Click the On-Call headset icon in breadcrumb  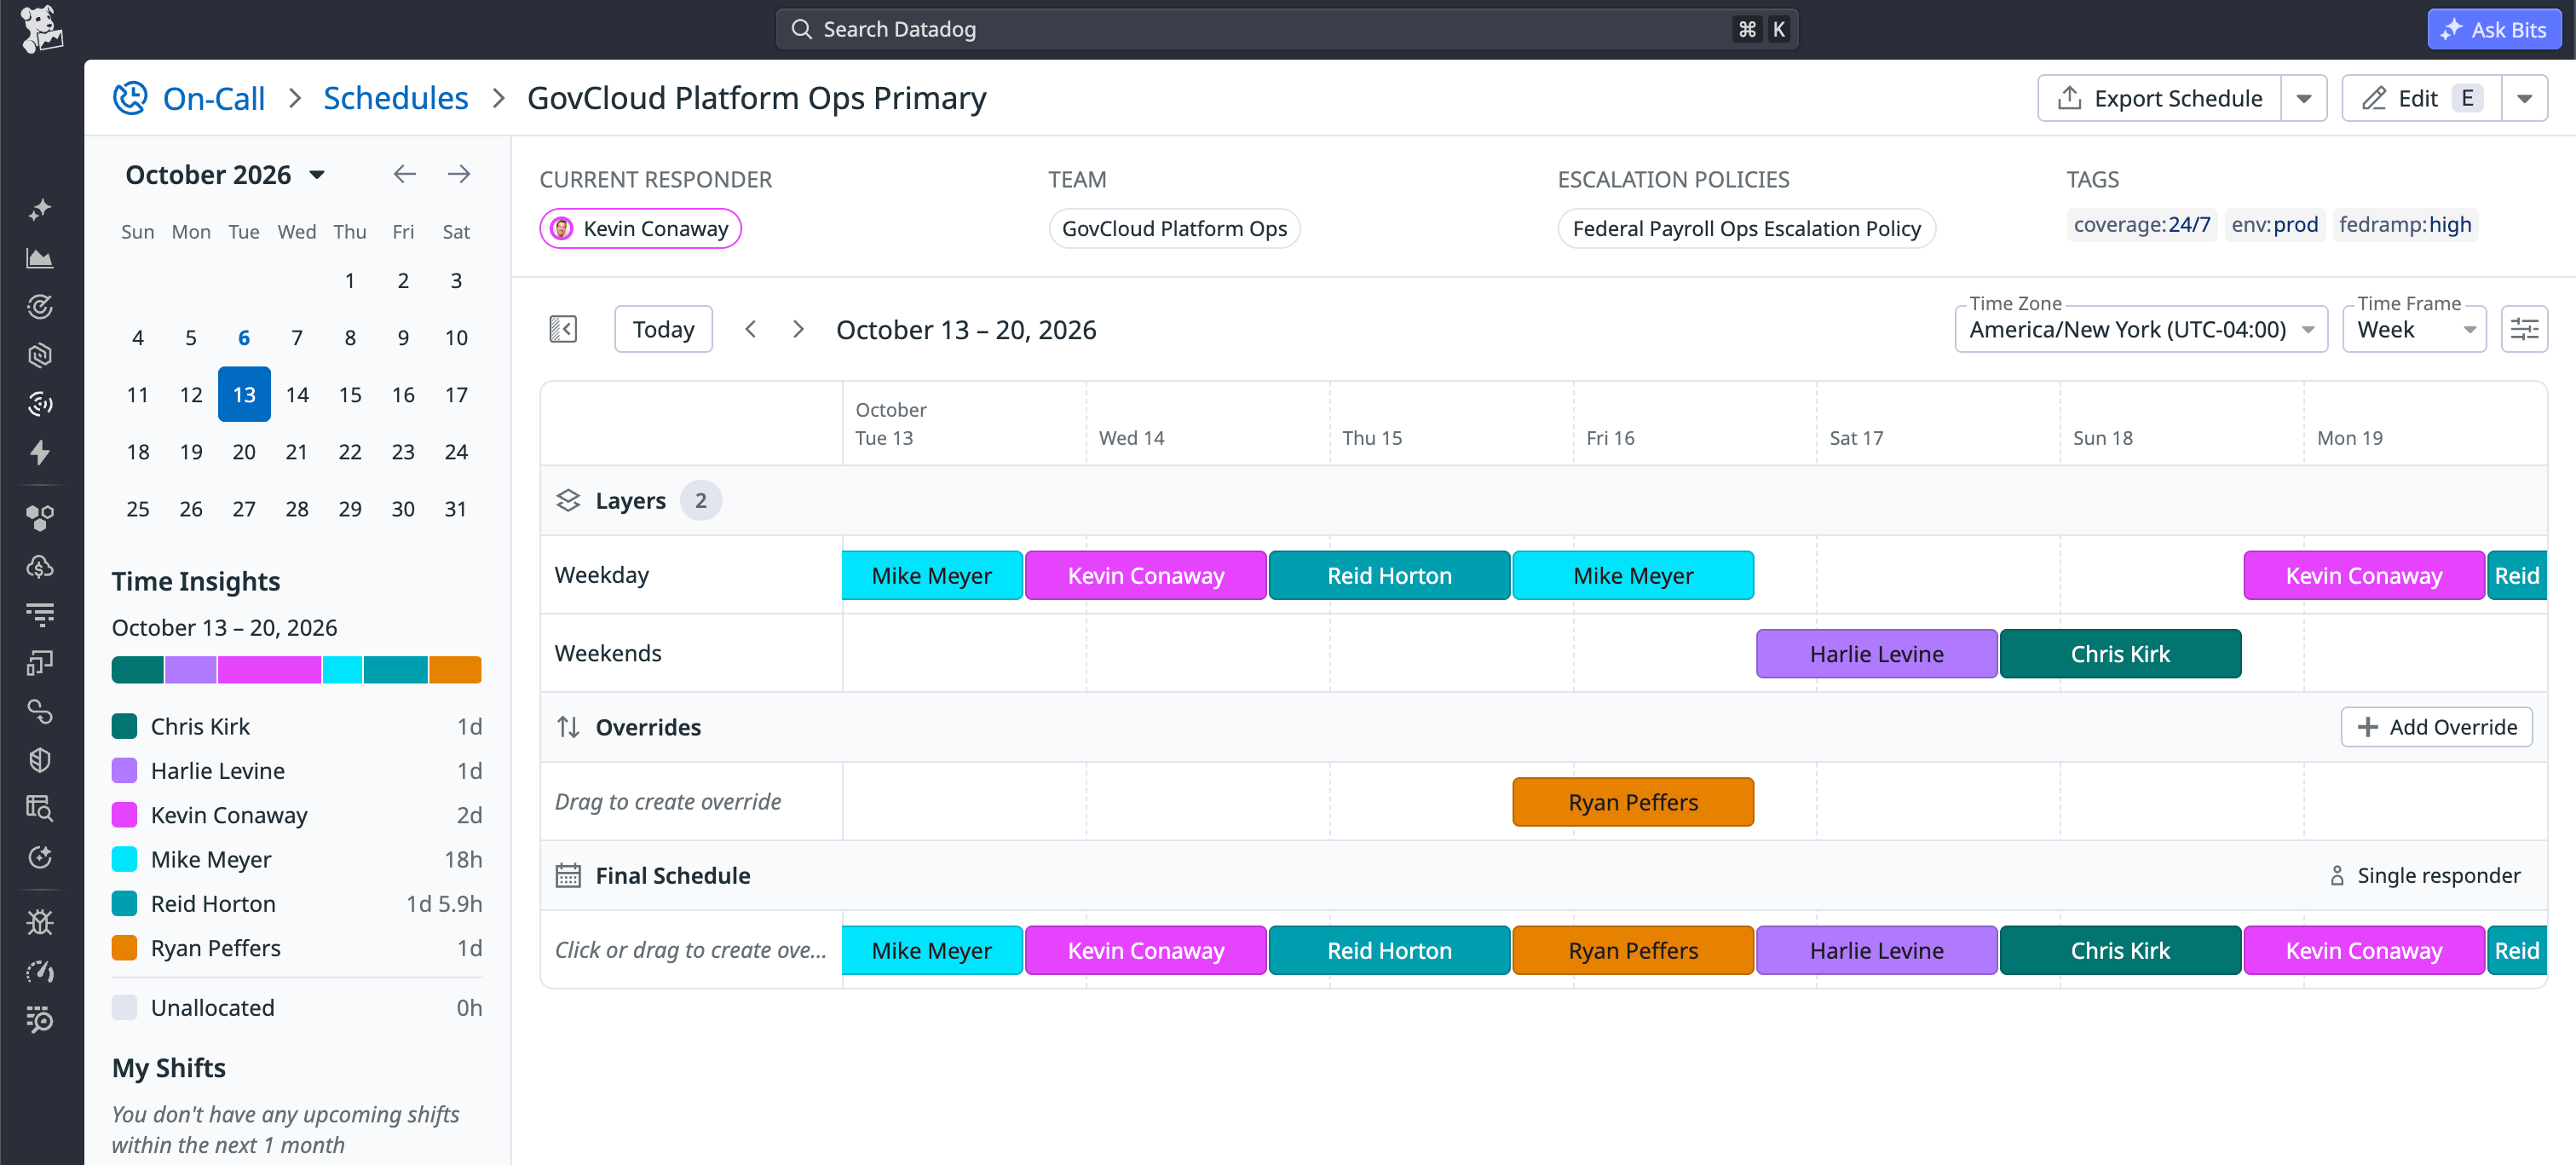(x=130, y=98)
